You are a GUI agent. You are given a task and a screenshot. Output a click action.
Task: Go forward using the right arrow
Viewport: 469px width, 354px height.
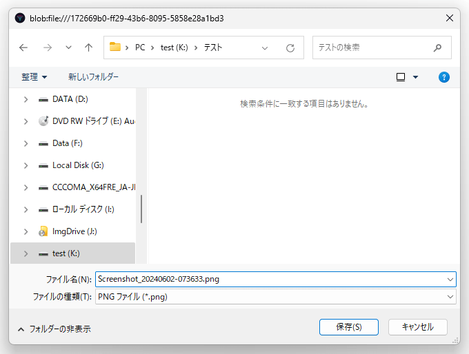[48, 48]
